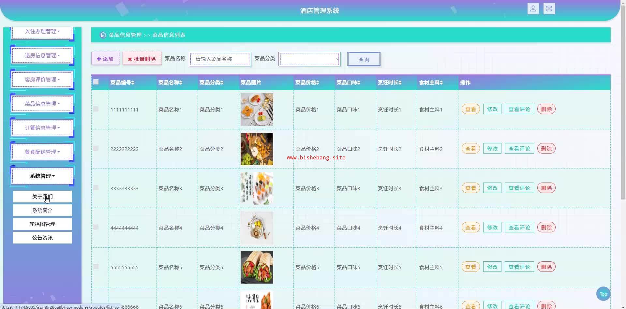
Task: Check the row for 3333333333
Action: click(96, 188)
